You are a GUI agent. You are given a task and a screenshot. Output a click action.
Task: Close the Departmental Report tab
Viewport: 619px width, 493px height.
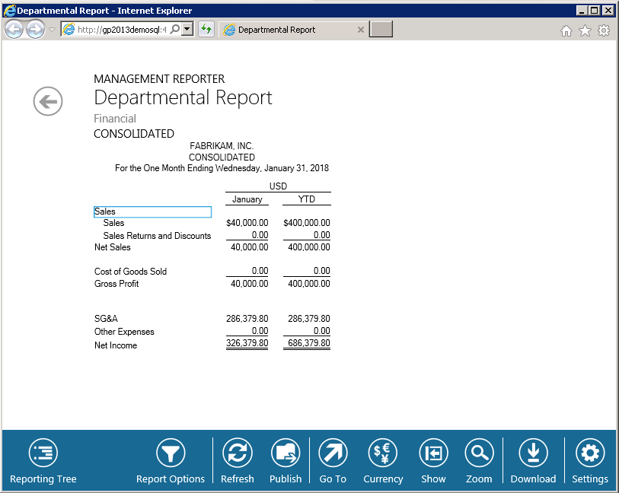361,30
